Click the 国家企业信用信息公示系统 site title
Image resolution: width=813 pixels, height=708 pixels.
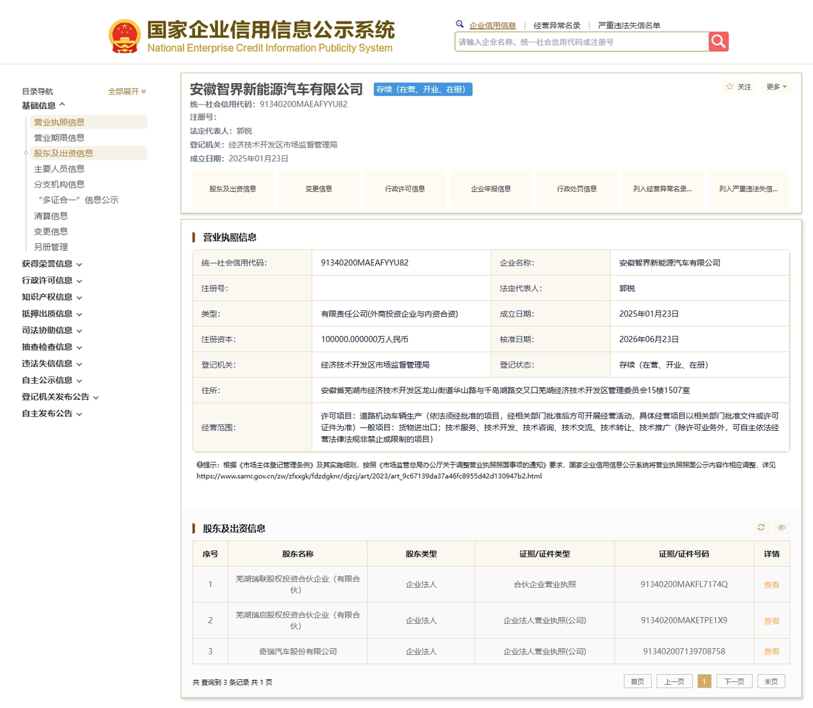pyautogui.click(x=270, y=29)
